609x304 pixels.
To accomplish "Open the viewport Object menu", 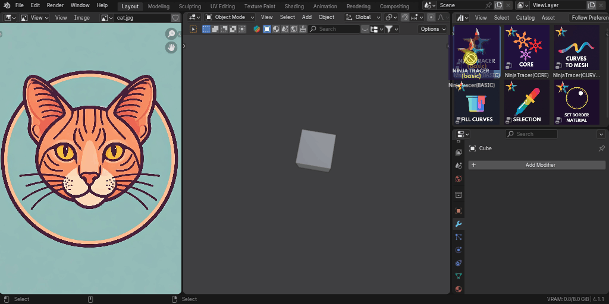I will (x=327, y=17).
